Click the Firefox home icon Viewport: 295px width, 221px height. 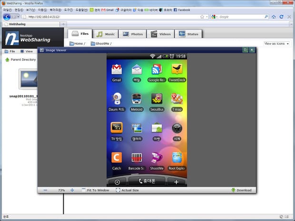pyautogui.click(x=274, y=17)
